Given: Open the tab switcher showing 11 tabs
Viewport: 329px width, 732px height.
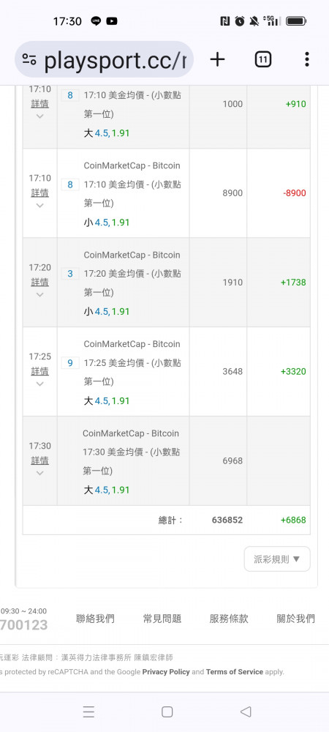Looking at the screenshot, I should point(262,59).
